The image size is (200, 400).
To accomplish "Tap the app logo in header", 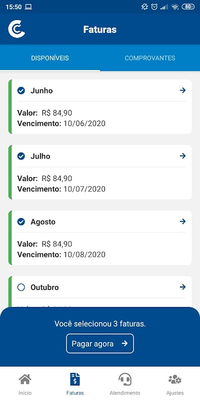I will [16, 29].
